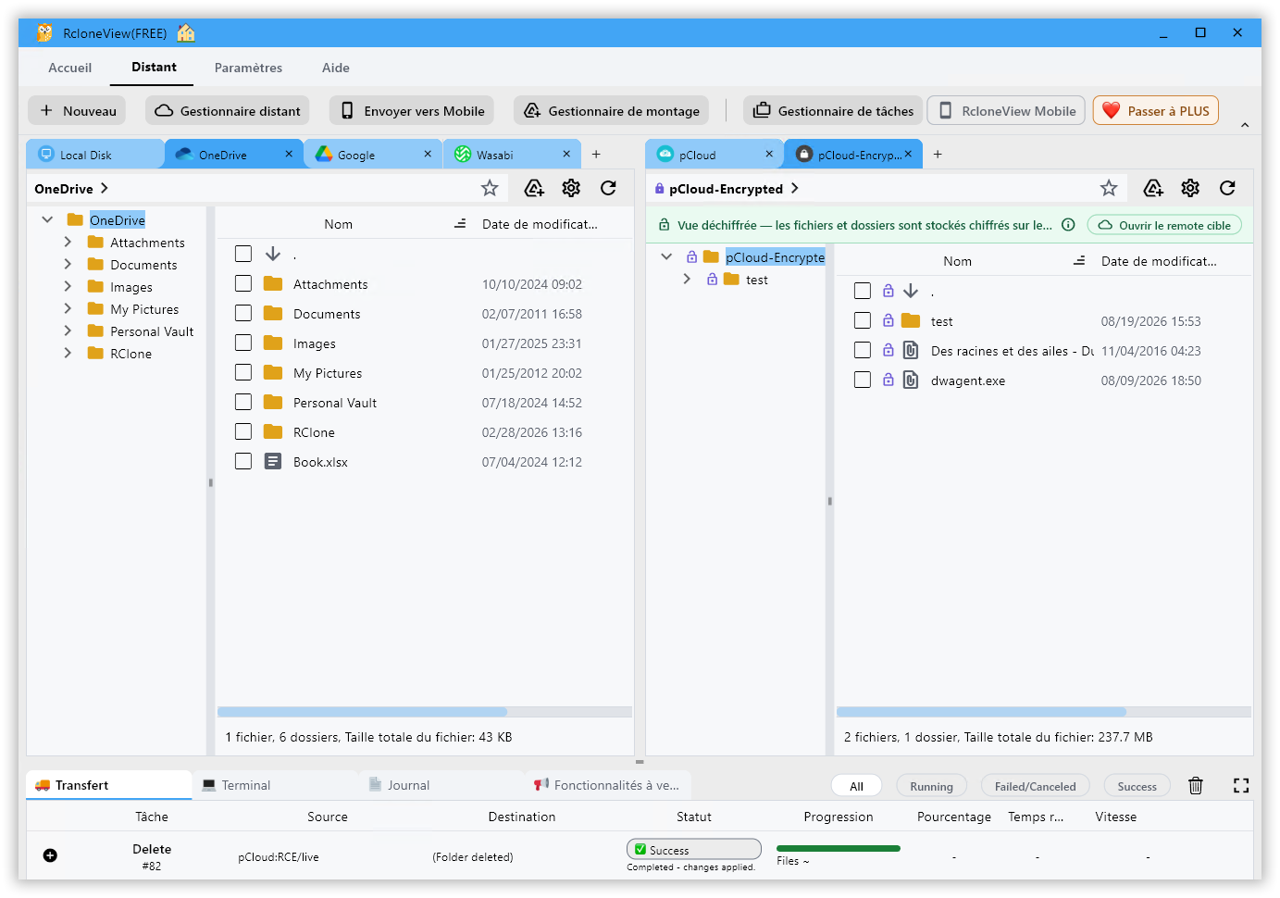Collapse the ribbon toolbar with chevron
The height and width of the screenshot is (898, 1280).
pyautogui.click(x=1245, y=125)
